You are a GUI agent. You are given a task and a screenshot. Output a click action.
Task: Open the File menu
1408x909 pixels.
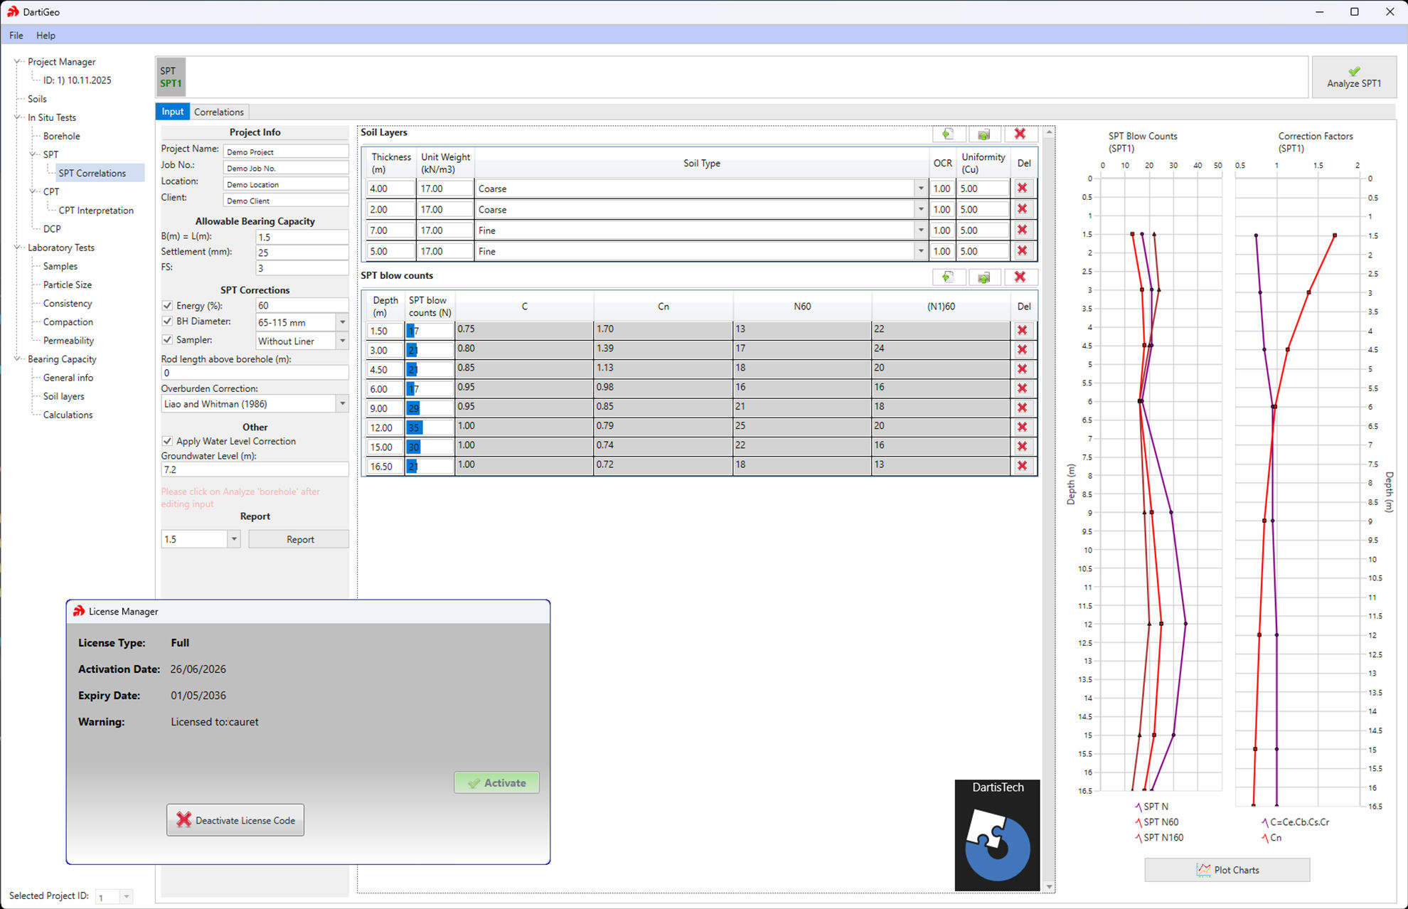(x=16, y=35)
